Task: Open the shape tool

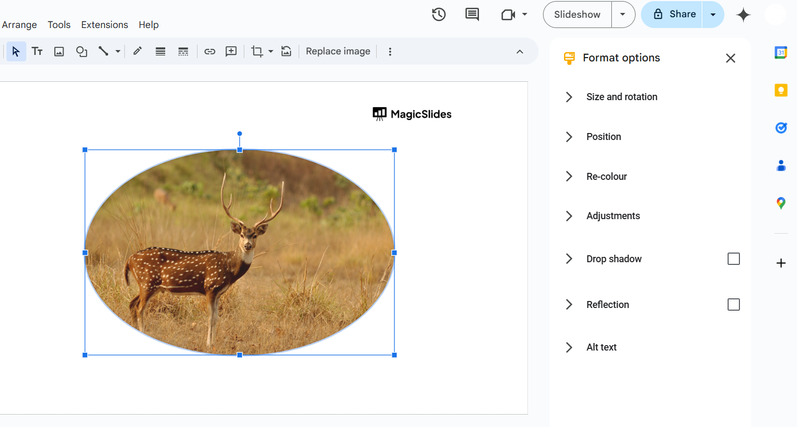Action: [x=81, y=52]
